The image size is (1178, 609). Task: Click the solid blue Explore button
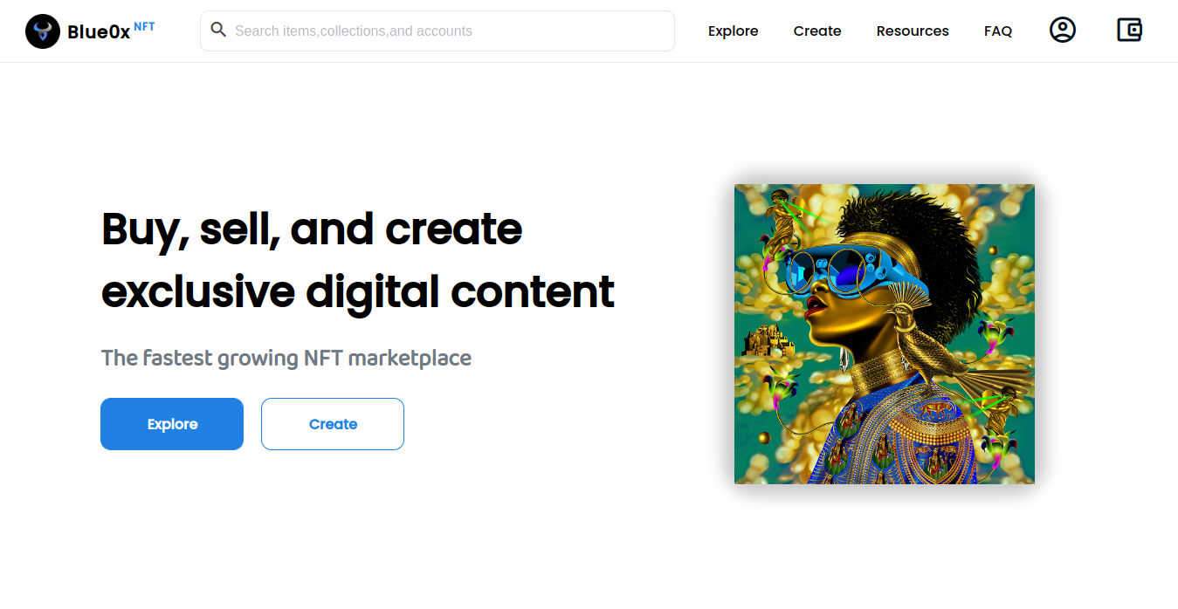pos(172,424)
